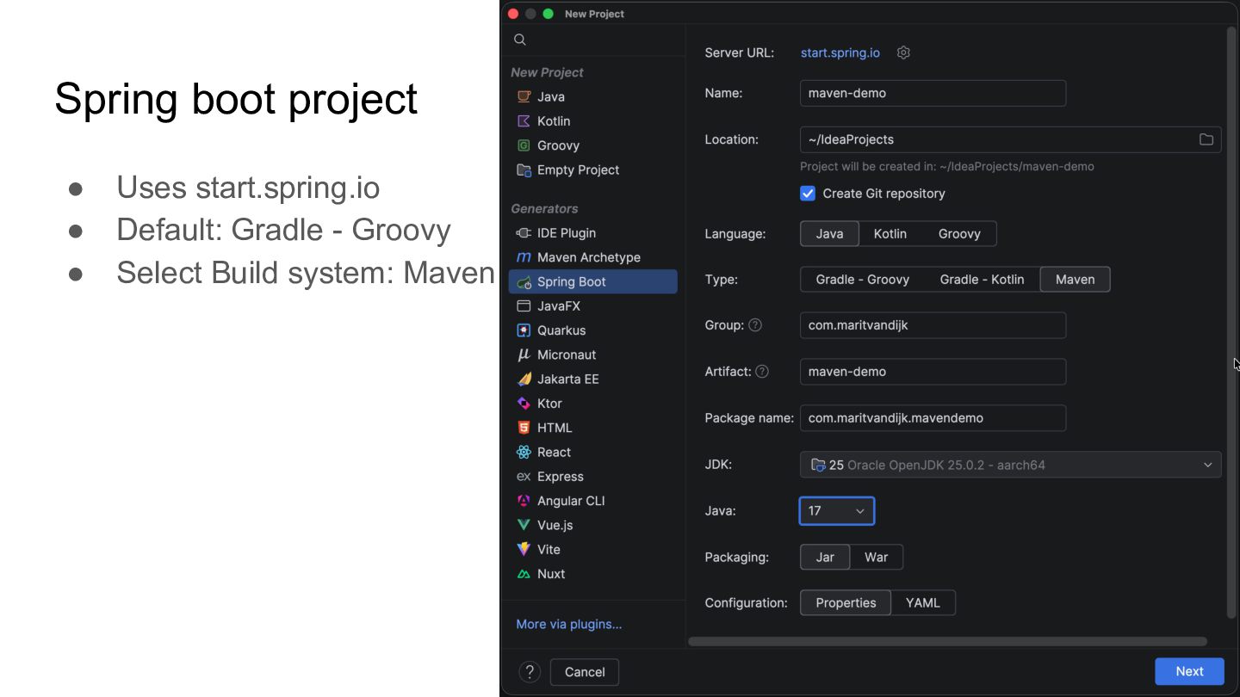Choose the Empty Project icon

(x=524, y=170)
